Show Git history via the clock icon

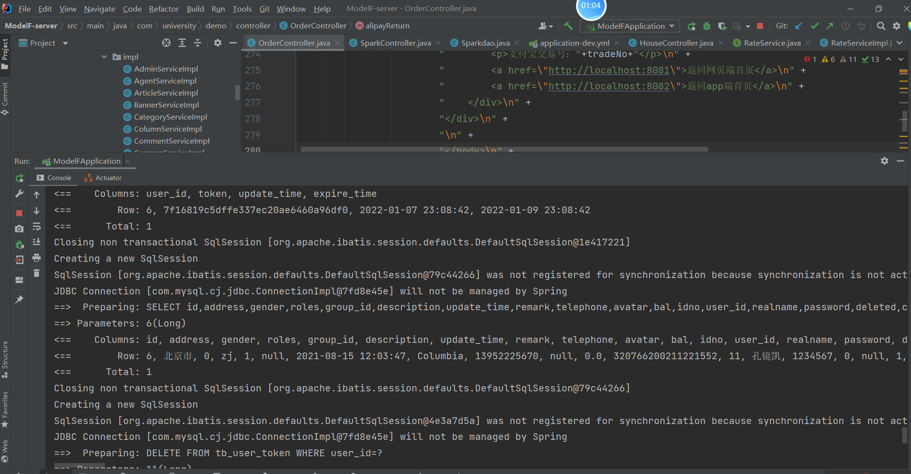click(x=846, y=26)
